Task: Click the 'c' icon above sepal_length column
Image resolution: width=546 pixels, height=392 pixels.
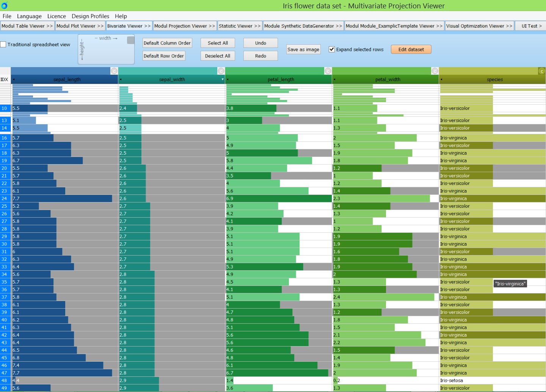Action: [114, 71]
